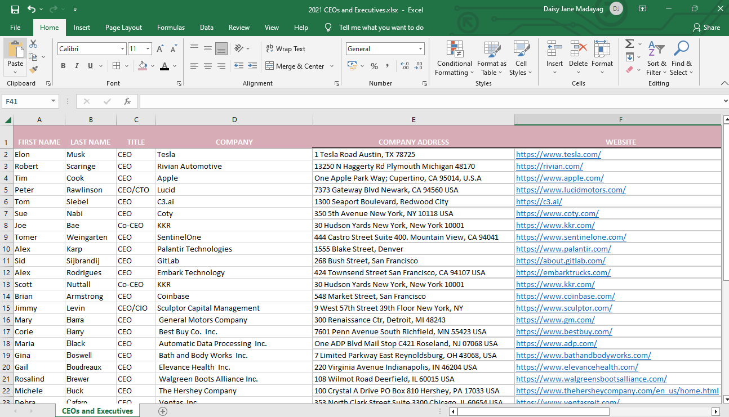
Task: Open the Name Box dropdown arrow
Action: click(54, 101)
